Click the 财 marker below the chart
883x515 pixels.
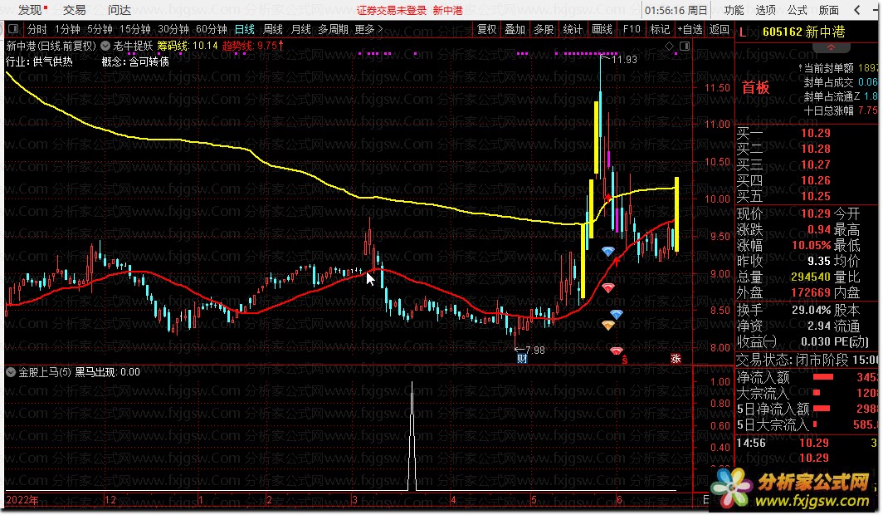522,359
